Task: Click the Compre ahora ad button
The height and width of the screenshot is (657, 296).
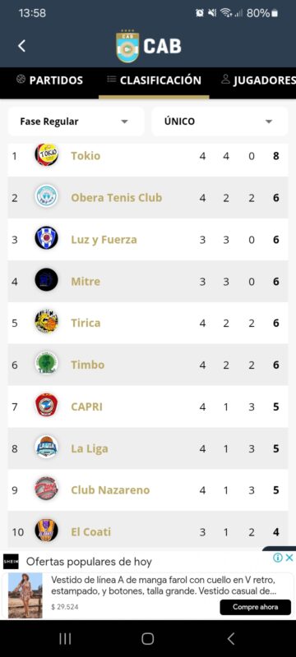Action: pyautogui.click(x=256, y=607)
